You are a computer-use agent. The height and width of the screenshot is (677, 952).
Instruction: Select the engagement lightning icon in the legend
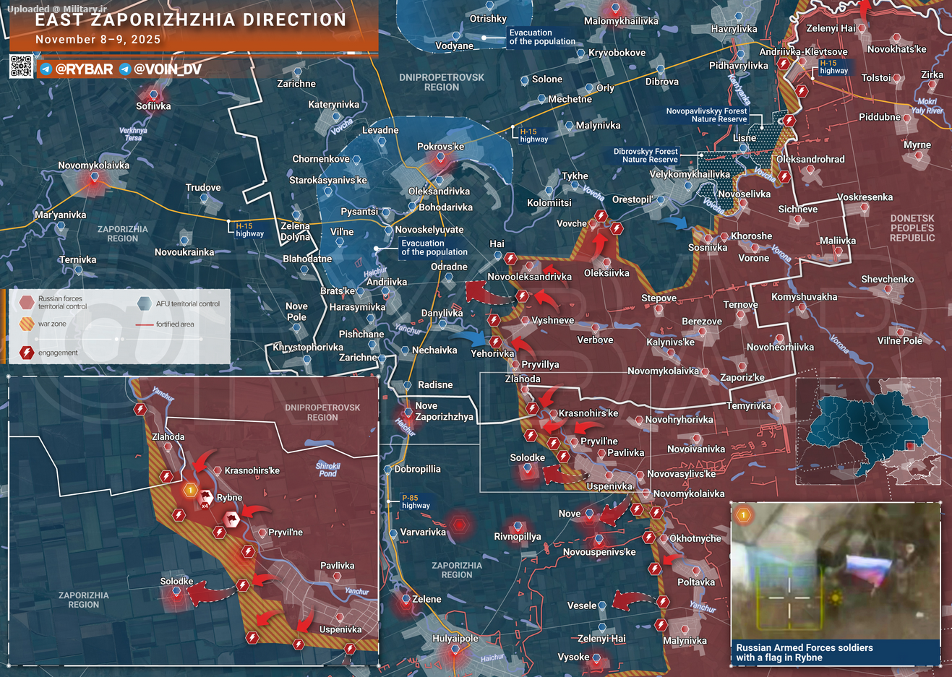[x=27, y=353]
